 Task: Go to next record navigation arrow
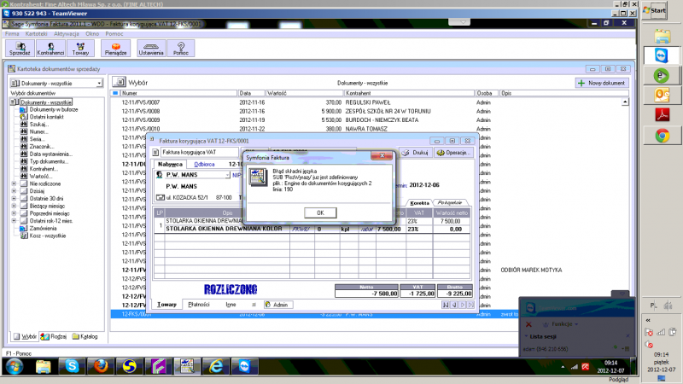(x=463, y=305)
